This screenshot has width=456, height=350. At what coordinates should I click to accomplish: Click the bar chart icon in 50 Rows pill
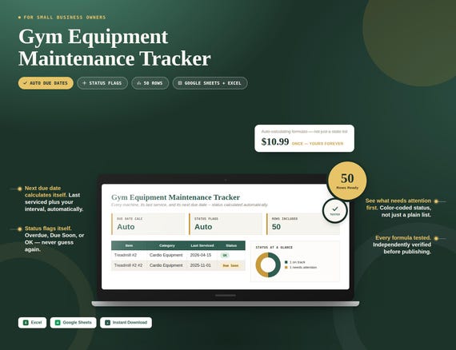click(138, 83)
